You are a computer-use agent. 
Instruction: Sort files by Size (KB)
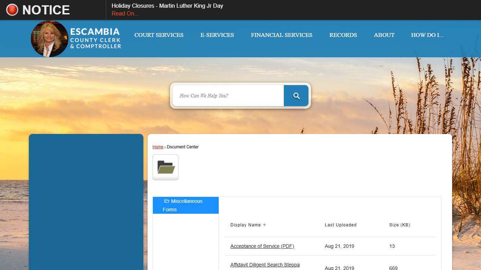[x=400, y=225]
